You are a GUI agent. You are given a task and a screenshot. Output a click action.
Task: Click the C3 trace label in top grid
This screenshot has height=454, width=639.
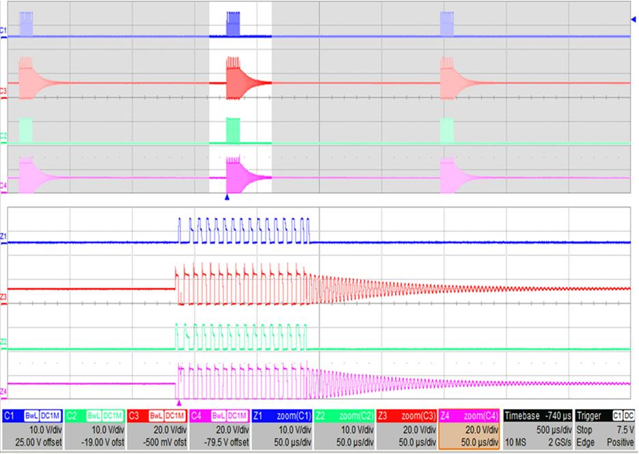[3, 90]
